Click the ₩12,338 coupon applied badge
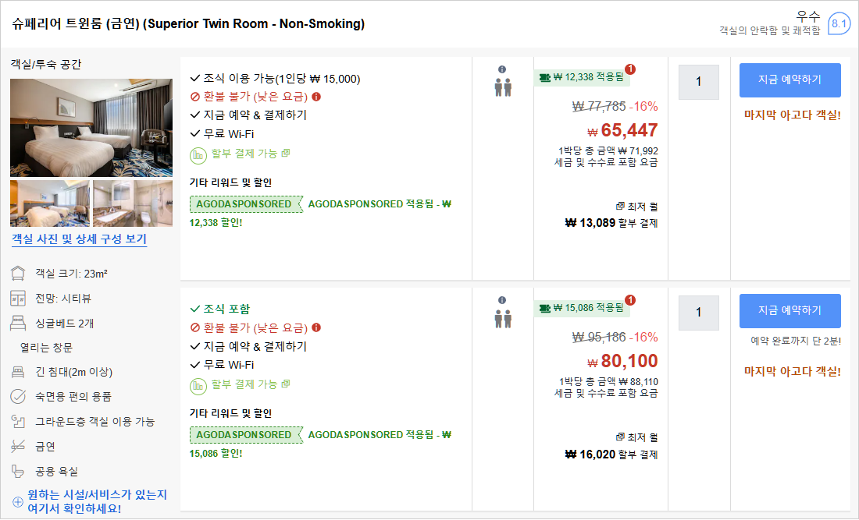This screenshot has height=520, width=859. point(583,77)
